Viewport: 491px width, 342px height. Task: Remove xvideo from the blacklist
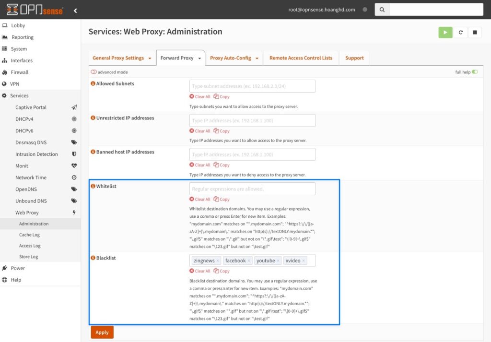(x=304, y=260)
